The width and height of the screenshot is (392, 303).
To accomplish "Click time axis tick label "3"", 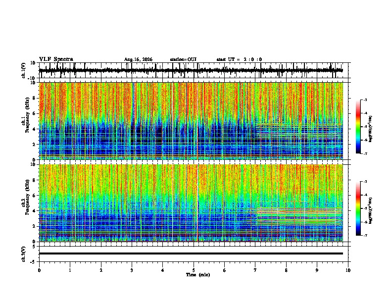I will pyautogui.click(x=132, y=270).
